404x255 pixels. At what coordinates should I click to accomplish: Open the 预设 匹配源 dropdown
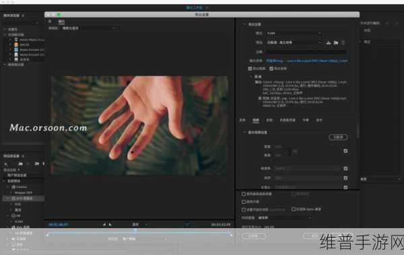[x=294, y=42]
